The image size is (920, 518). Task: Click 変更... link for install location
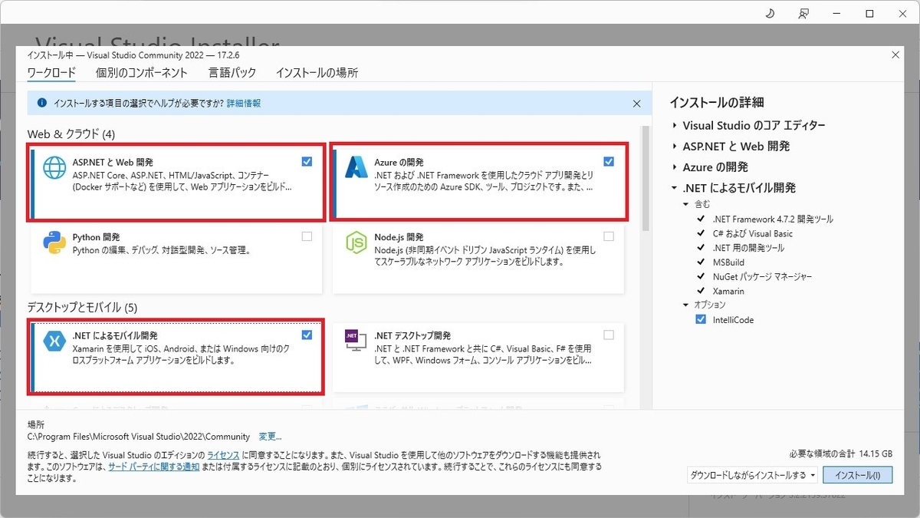(270, 436)
